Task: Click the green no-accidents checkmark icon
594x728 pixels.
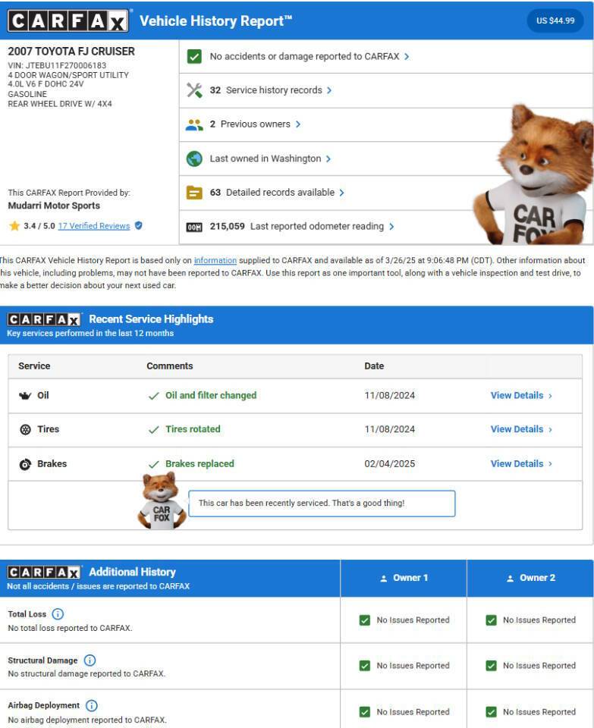Action: coord(194,57)
